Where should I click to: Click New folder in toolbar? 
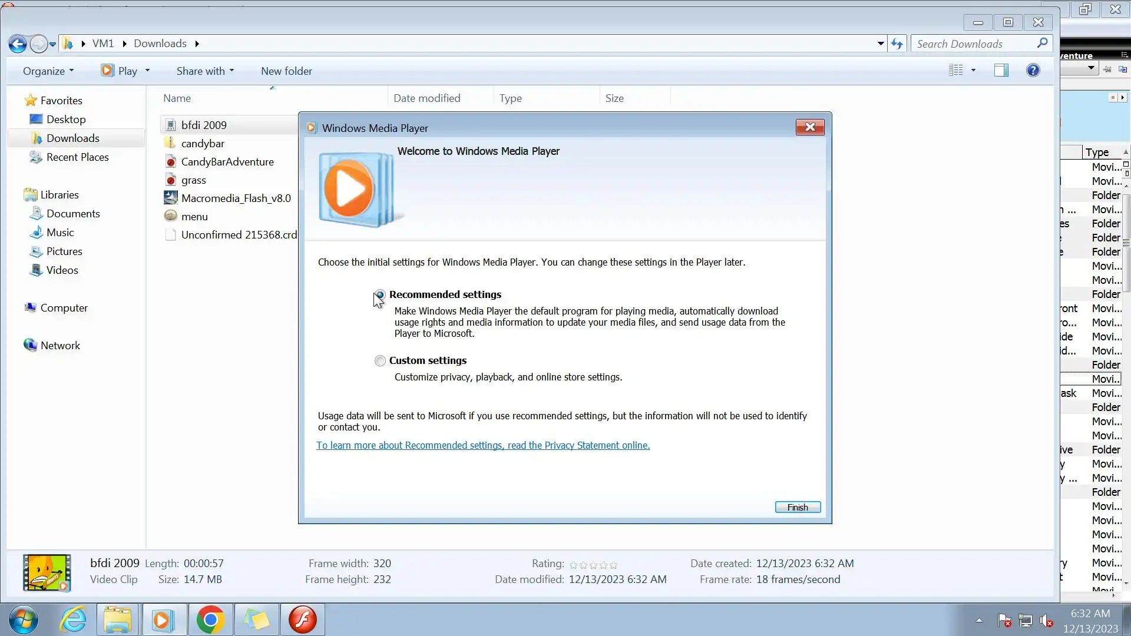286,71
